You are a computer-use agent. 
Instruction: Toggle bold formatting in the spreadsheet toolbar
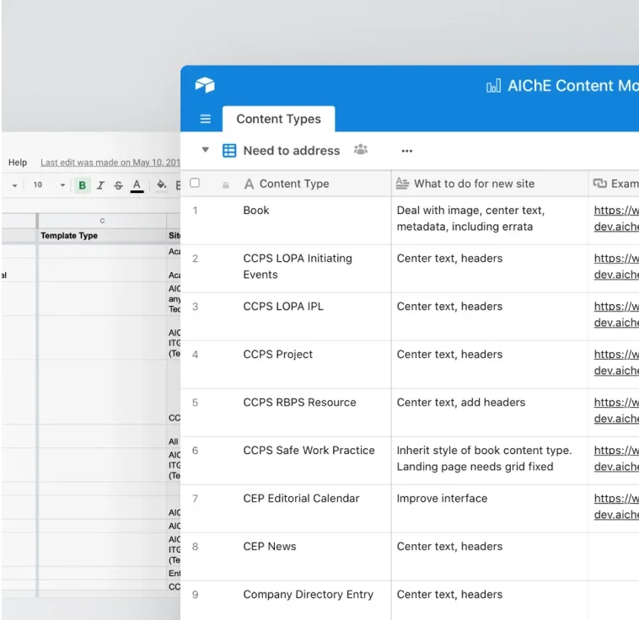click(82, 185)
